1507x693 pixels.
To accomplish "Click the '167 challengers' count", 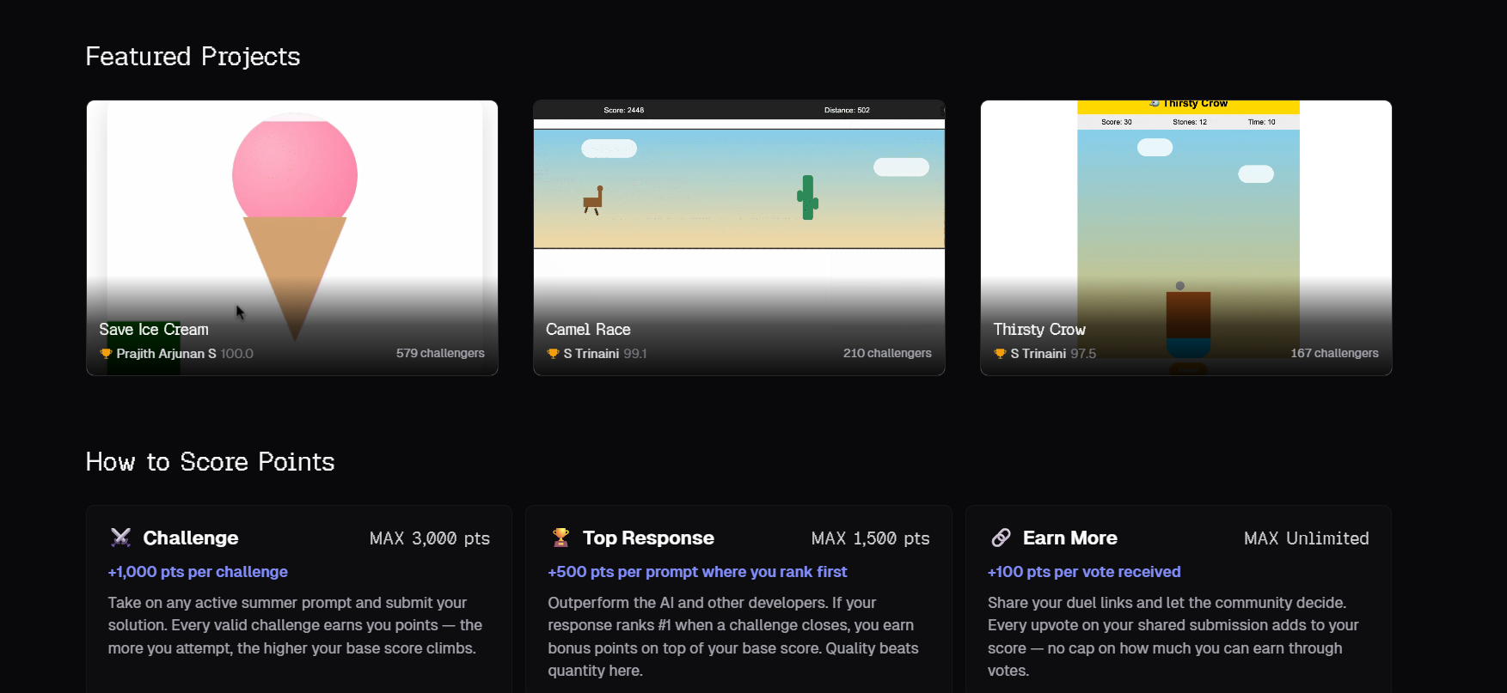I will [x=1334, y=354].
